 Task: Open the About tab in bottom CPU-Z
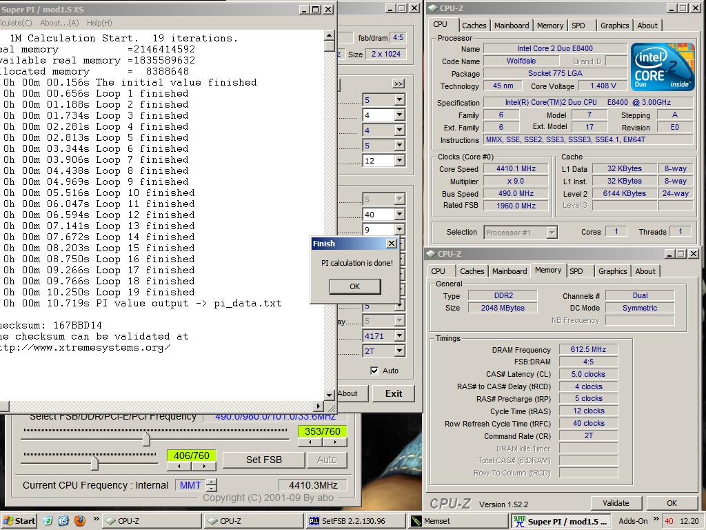(645, 271)
